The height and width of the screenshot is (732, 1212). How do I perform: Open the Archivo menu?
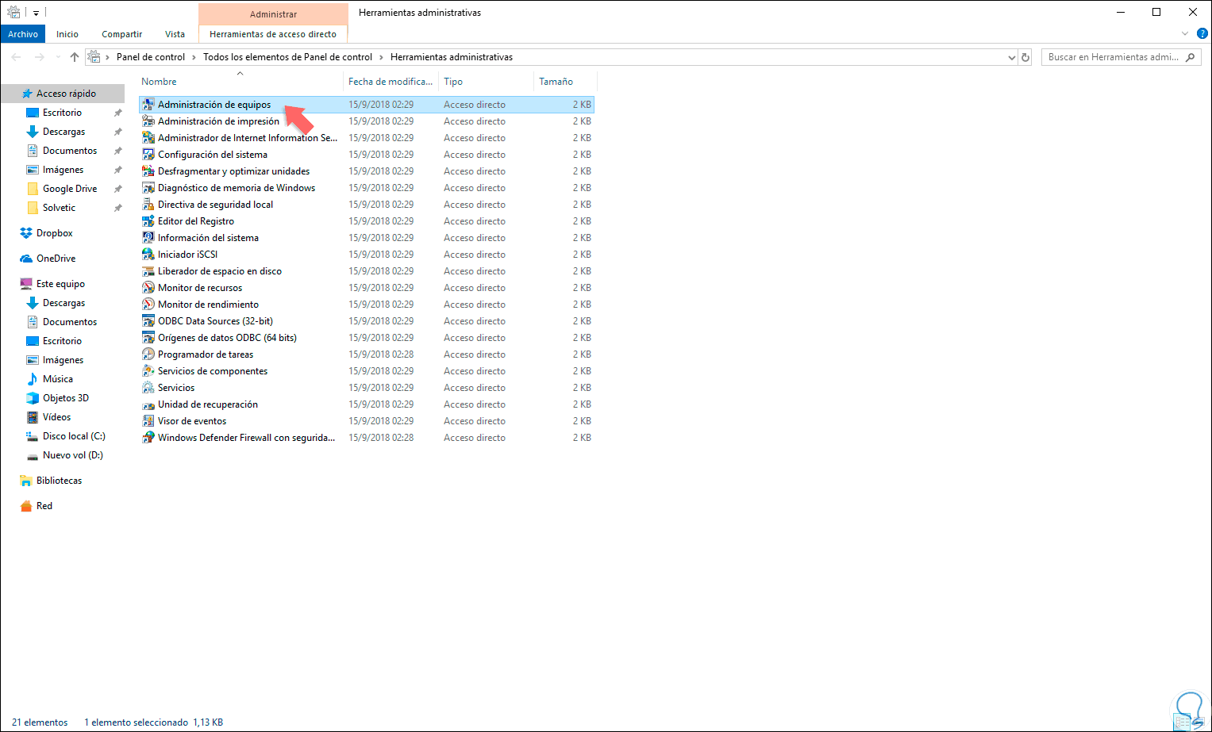pos(23,34)
